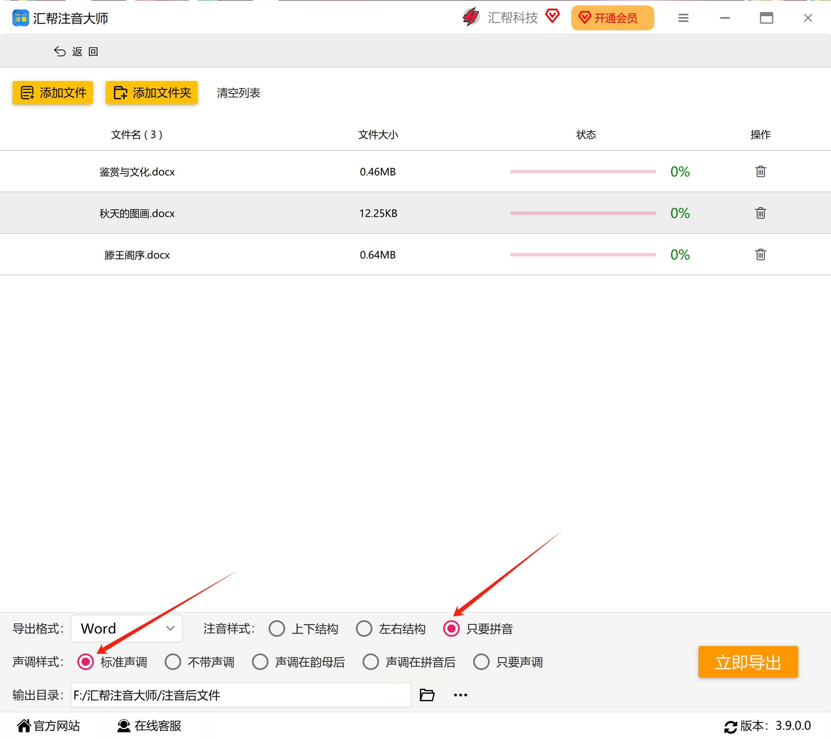Viewport: 831px width, 739px height.
Task: Click the version refresh icon
Action: pos(730,727)
